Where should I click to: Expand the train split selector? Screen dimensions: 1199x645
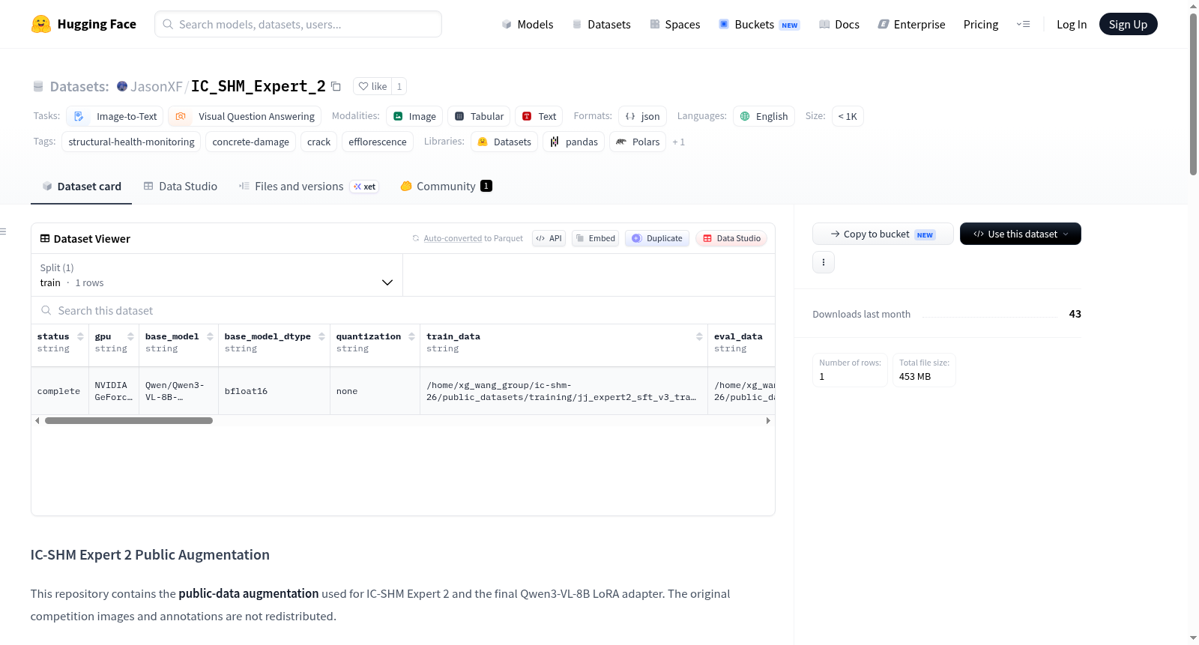217,275
